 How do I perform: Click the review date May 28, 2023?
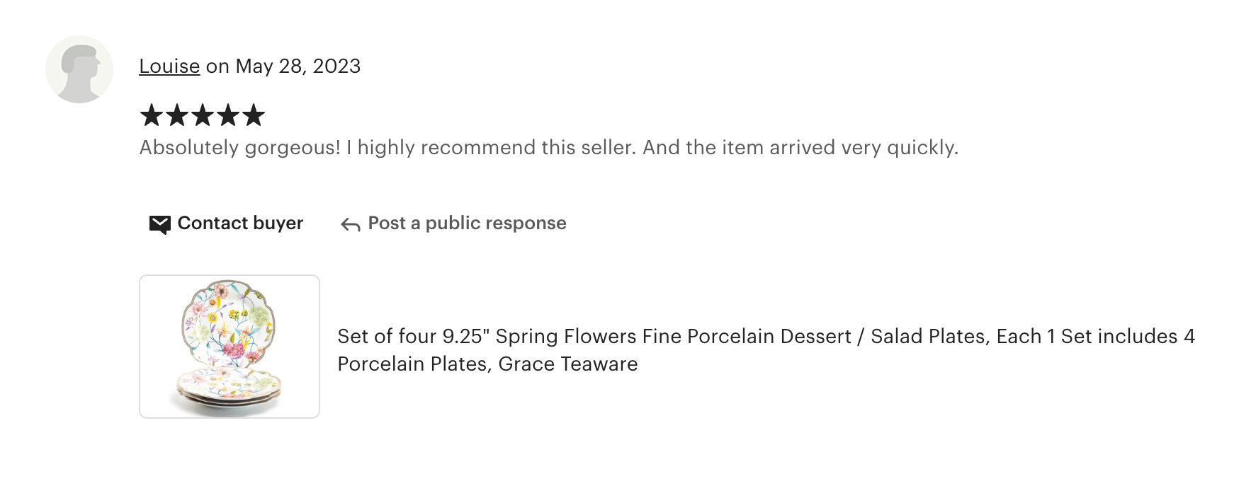298,66
